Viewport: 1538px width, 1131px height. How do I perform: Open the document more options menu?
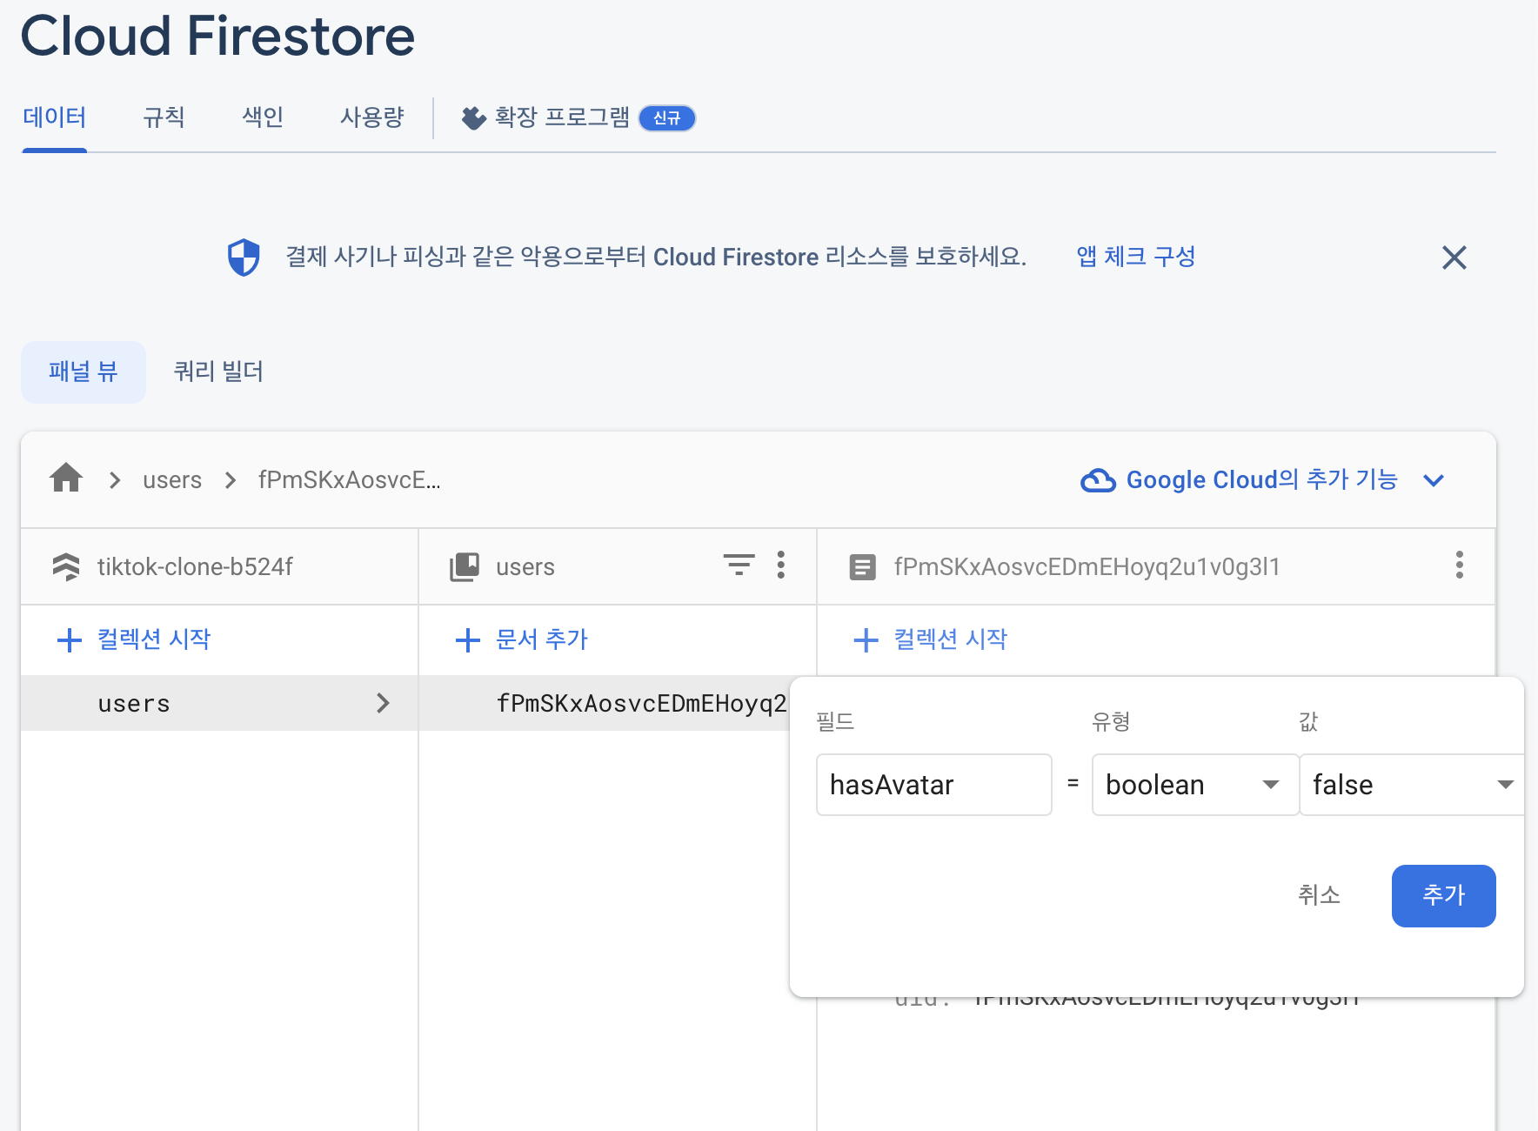click(x=1460, y=565)
